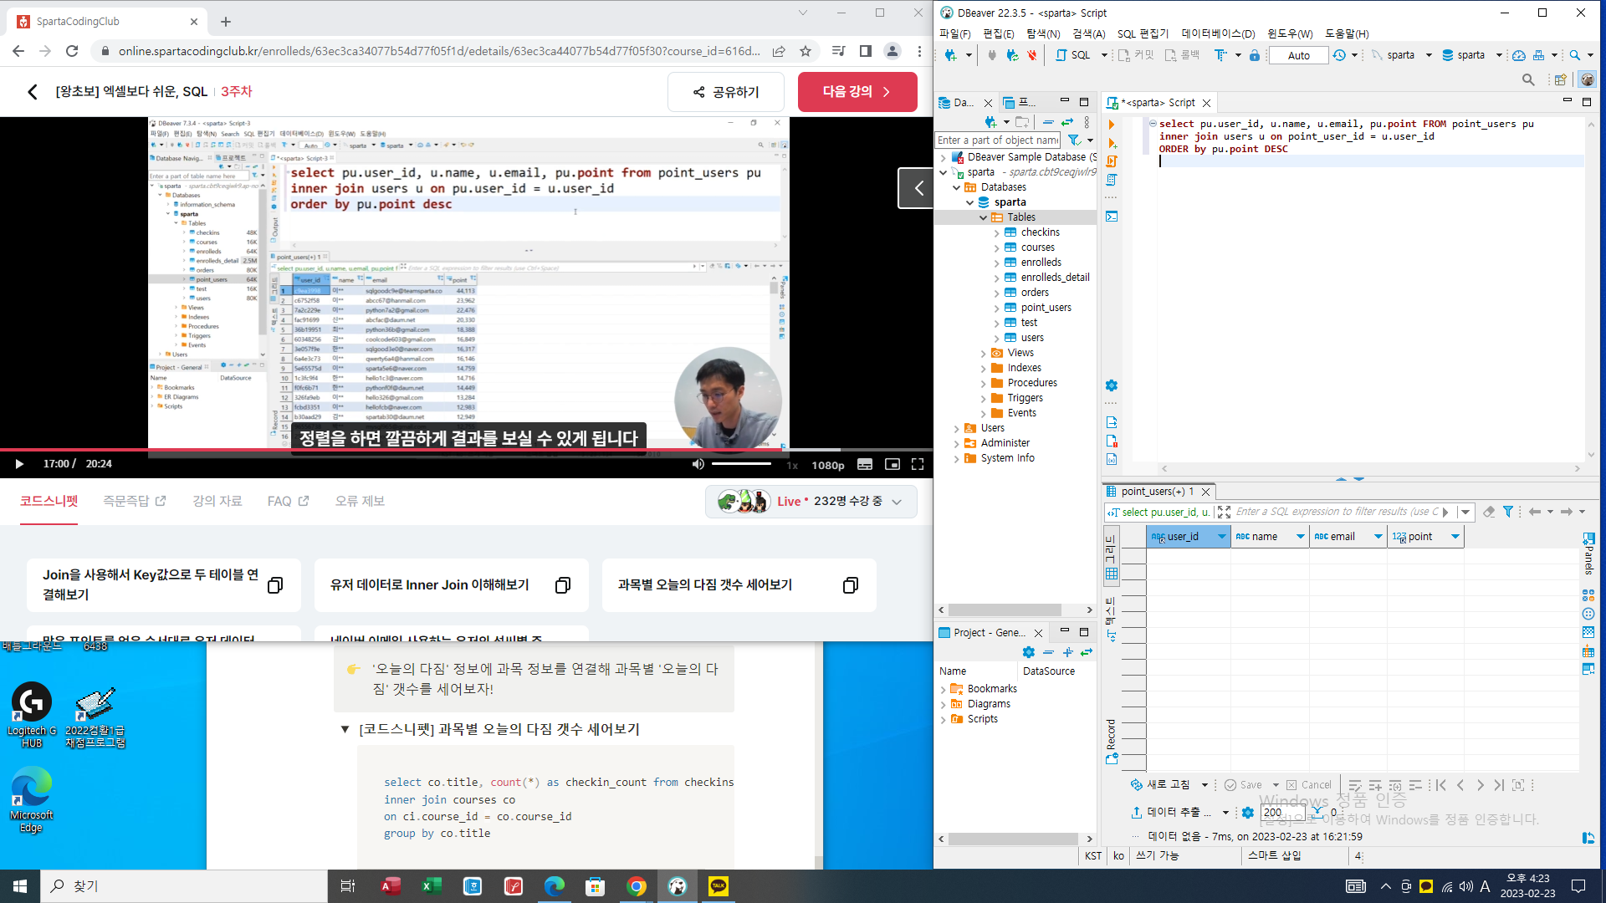1606x903 pixels.
Task: Configure fetch size gear icon
Action: coord(1248,813)
